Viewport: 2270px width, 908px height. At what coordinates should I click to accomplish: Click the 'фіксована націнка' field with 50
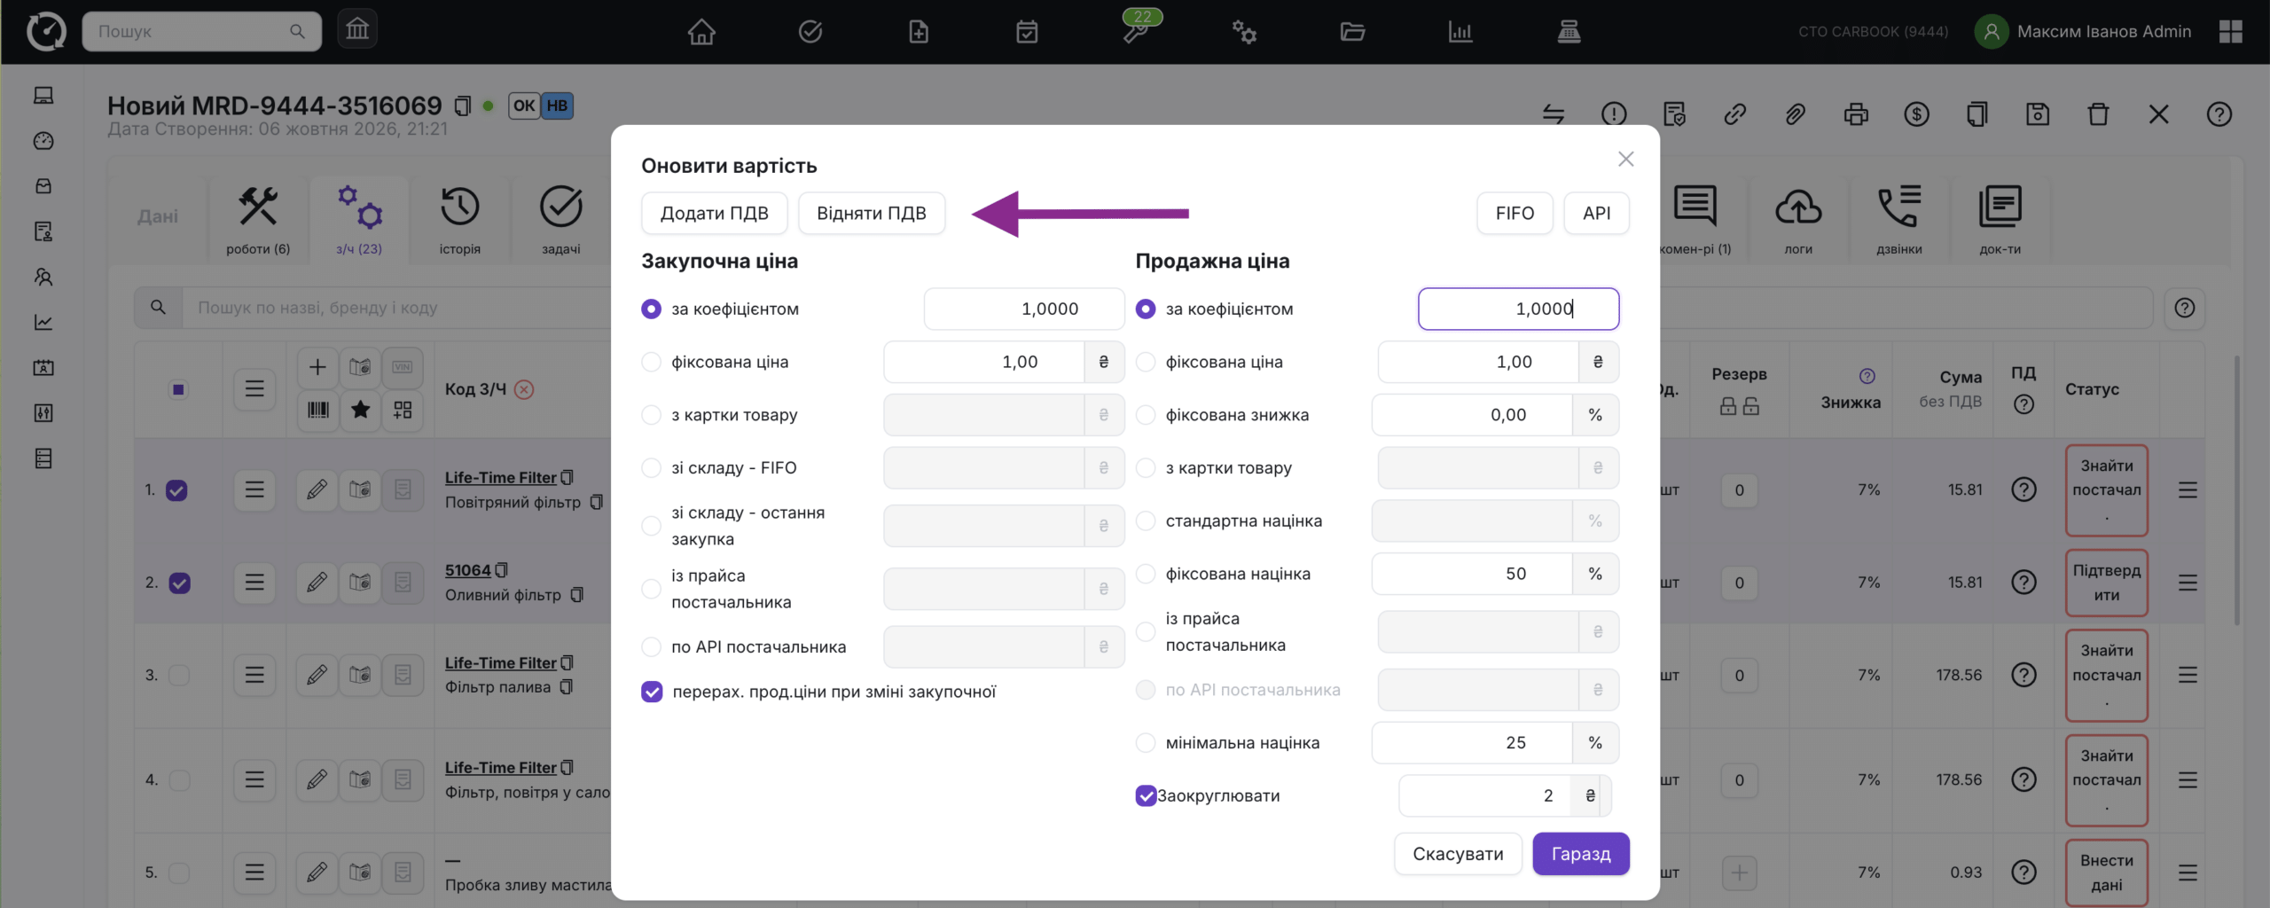(x=1472, y=574)
